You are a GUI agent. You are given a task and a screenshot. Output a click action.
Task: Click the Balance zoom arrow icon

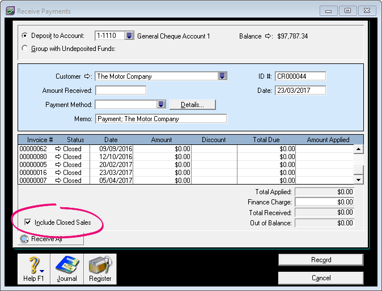(269, 36)
